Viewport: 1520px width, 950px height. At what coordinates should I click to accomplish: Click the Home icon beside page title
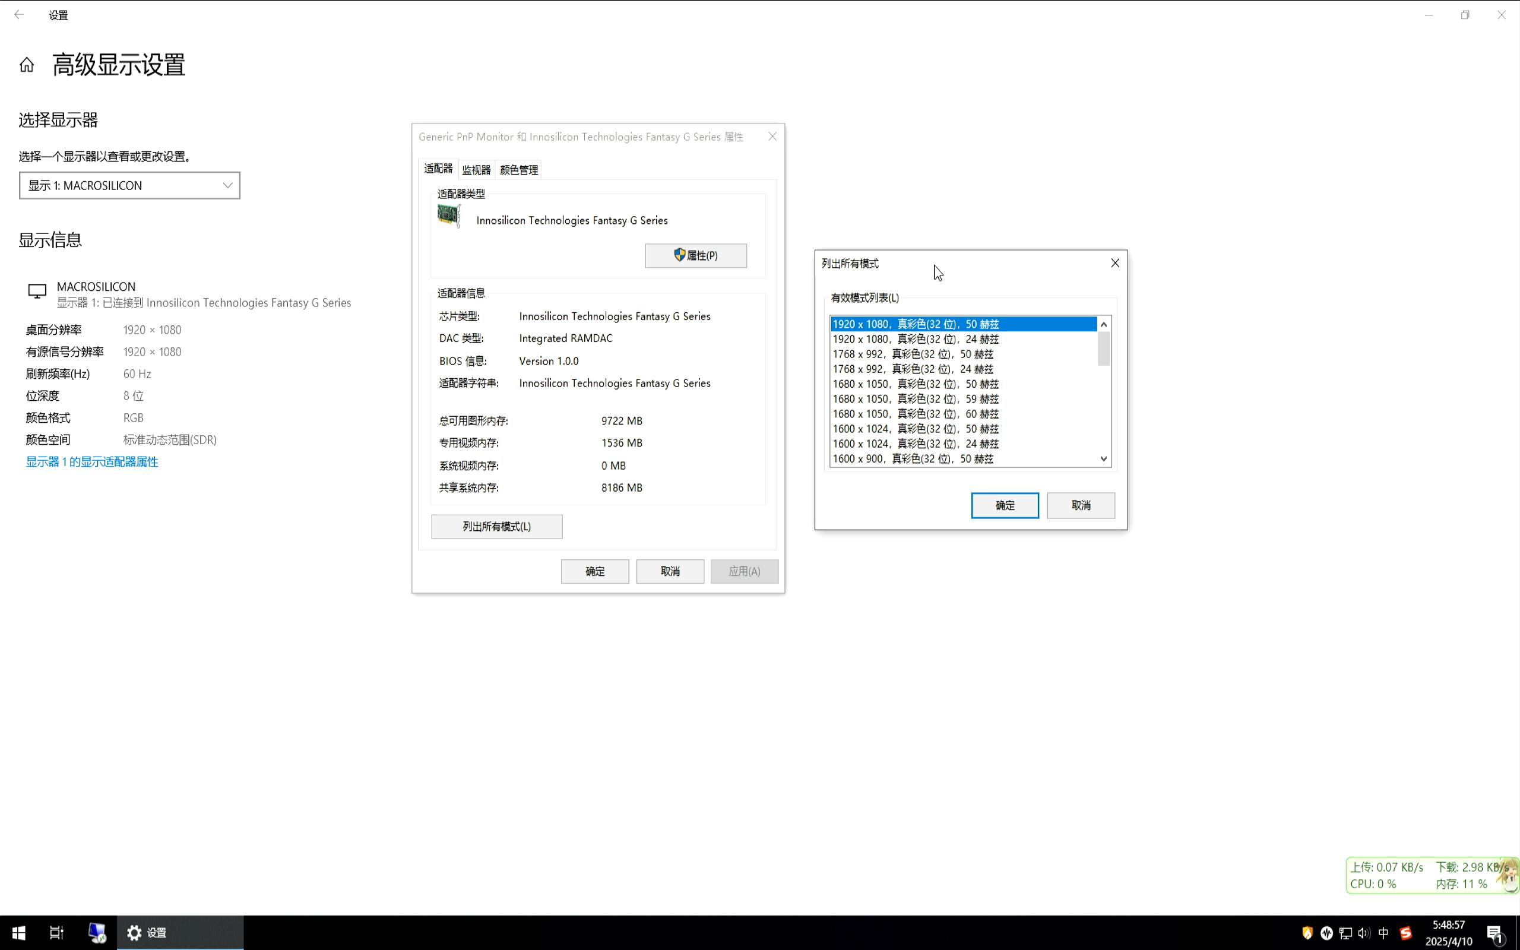(26, 65)
